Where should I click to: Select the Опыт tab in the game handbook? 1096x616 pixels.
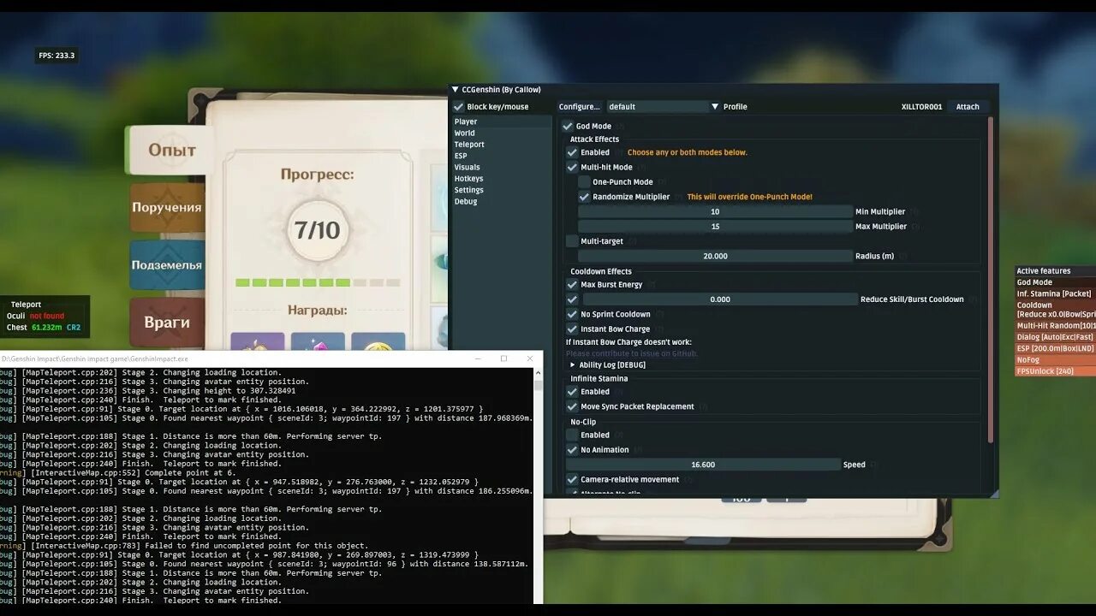click(170, 150)
